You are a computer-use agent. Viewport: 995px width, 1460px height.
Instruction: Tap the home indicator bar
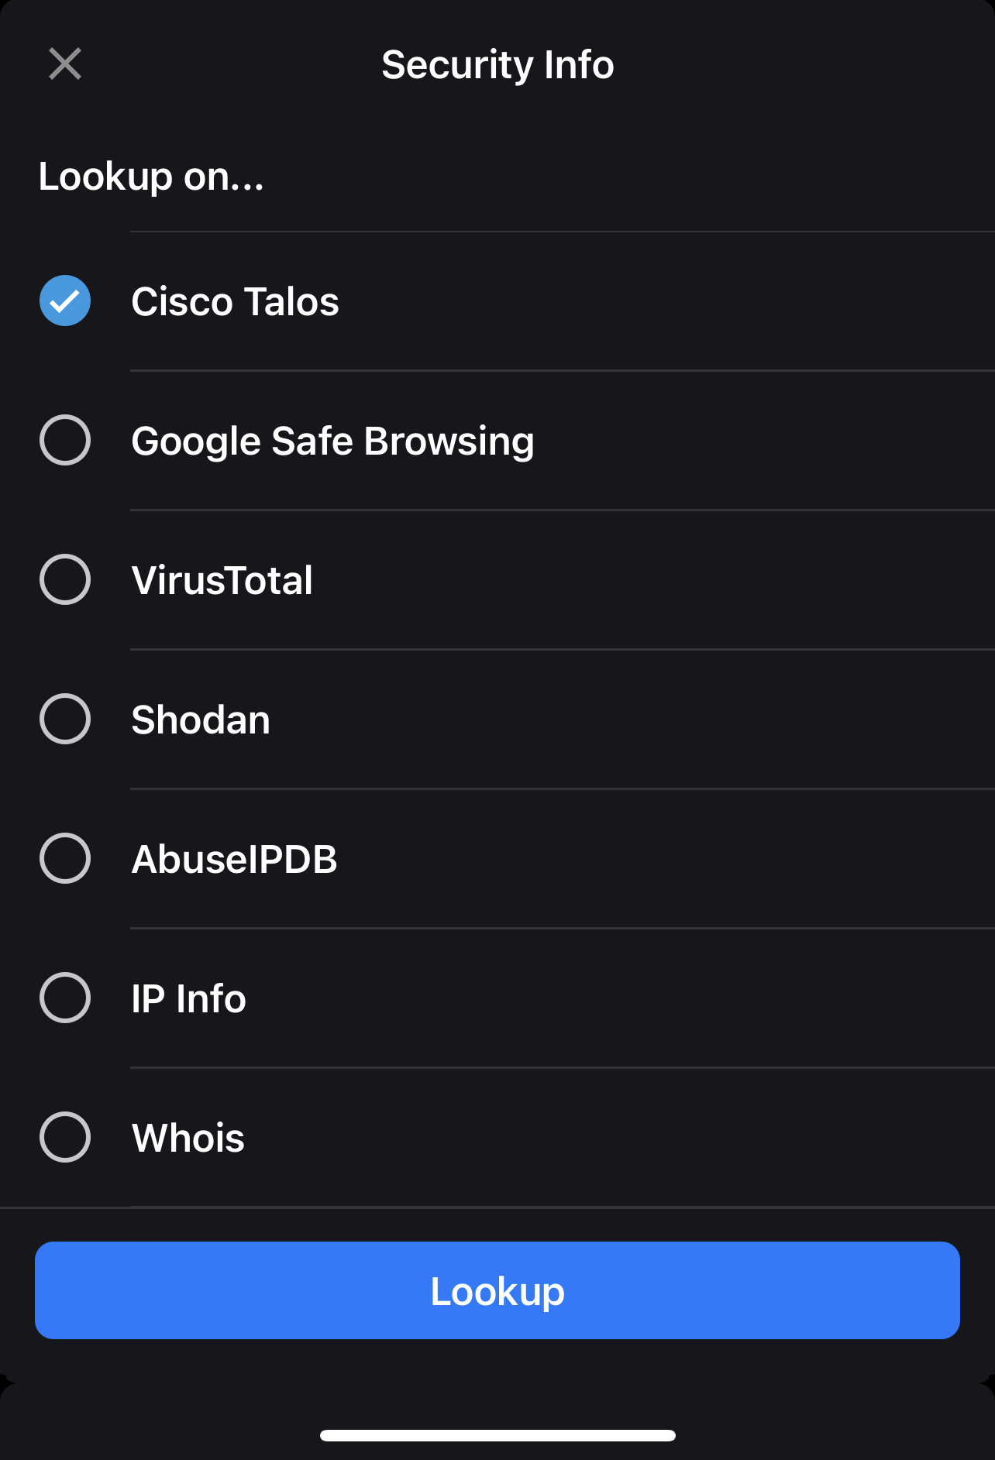pyautogui.click(x=497, y=1435)
